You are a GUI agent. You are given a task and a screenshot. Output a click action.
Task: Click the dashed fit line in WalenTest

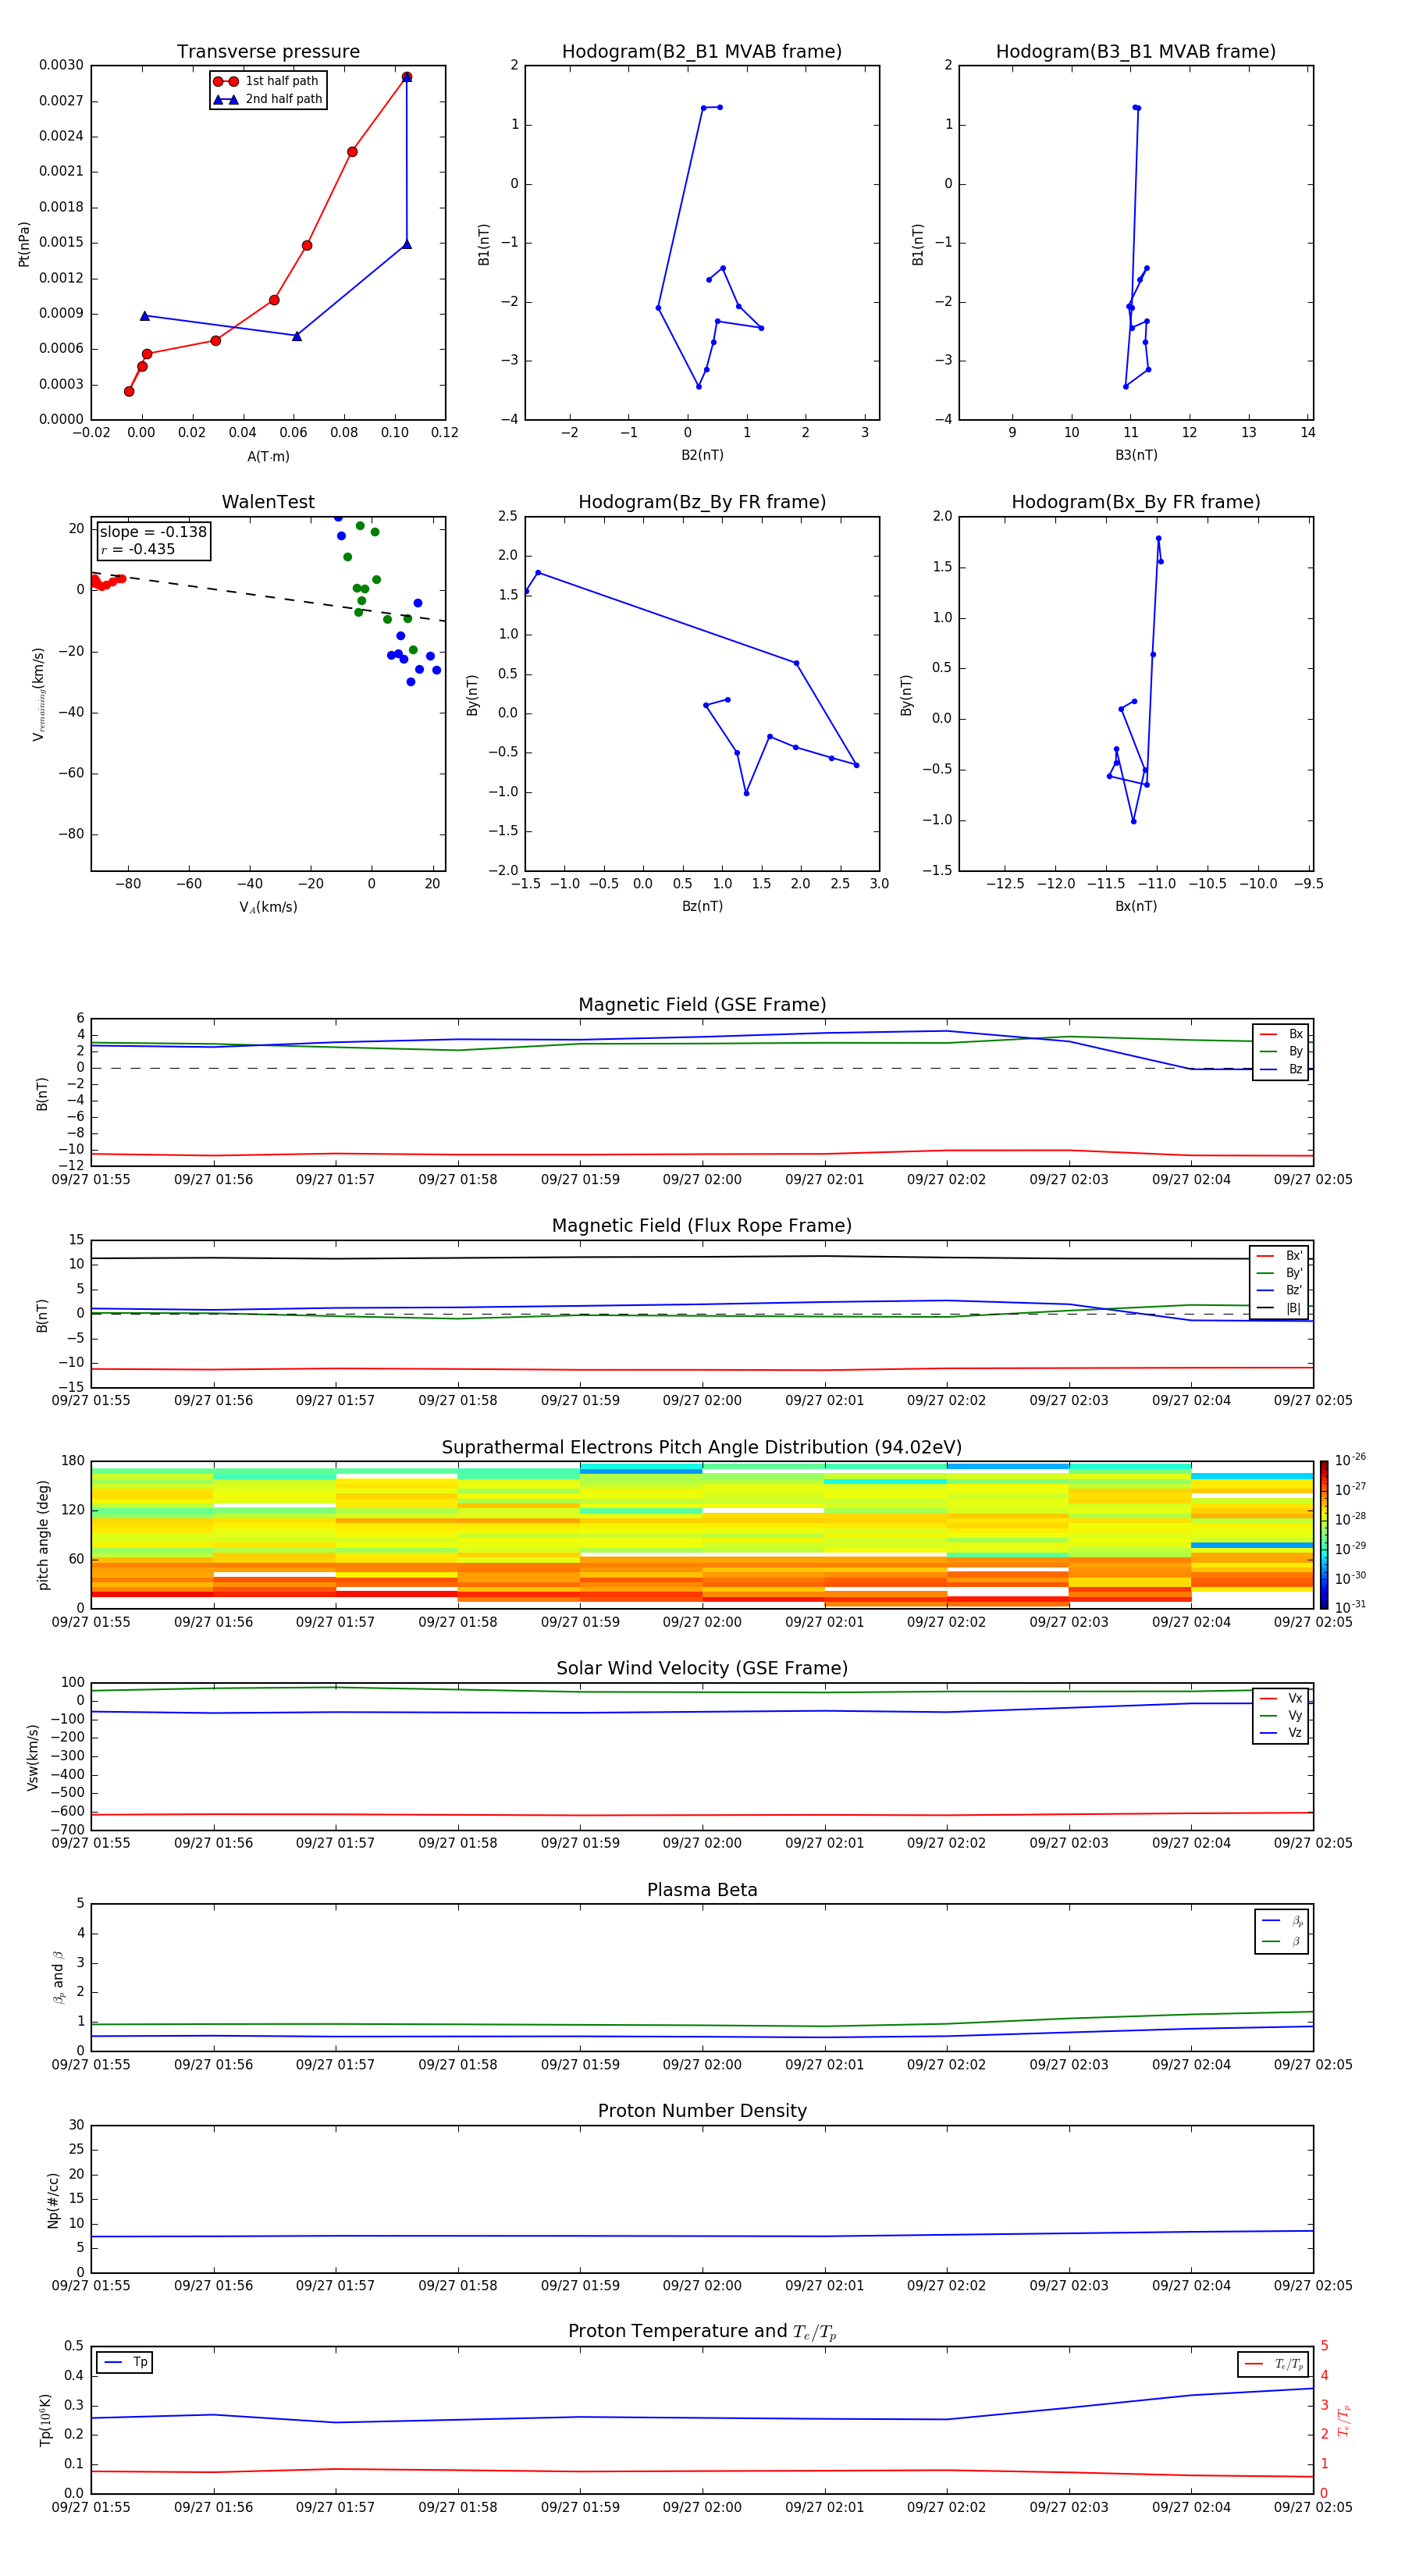click(x=268, y=598)
